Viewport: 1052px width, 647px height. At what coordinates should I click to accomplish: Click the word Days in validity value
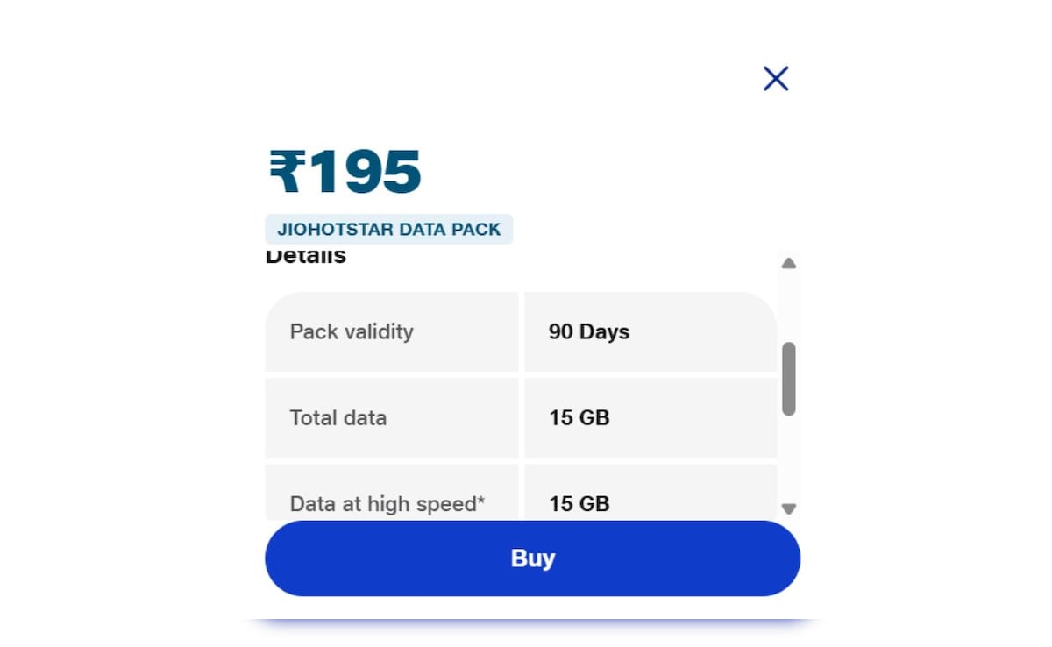point(604,332)
